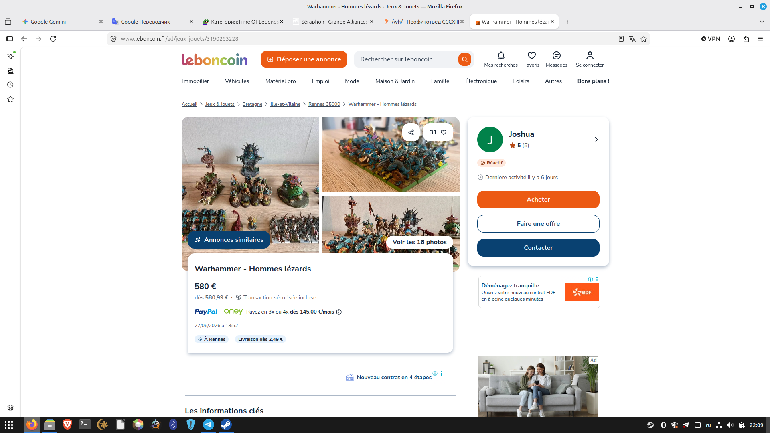Open Firefox translate page icon

pos(632,39)
